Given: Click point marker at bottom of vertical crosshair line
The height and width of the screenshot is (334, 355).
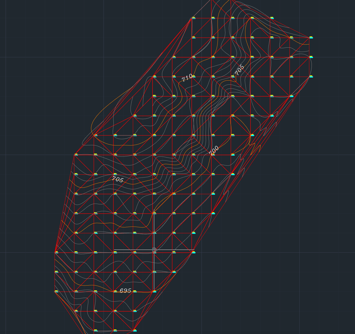Looking at the screenshot, I should (154, 291).
